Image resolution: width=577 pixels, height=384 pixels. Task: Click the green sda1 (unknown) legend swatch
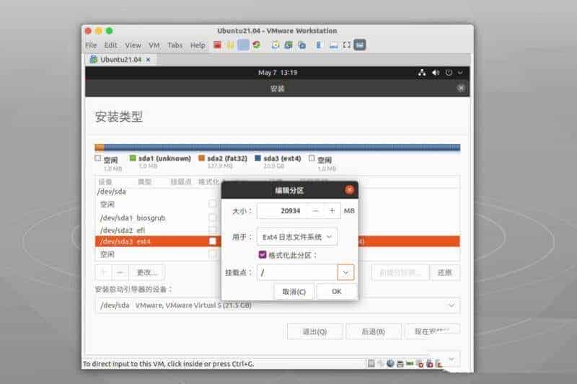[x=133, y=158]
